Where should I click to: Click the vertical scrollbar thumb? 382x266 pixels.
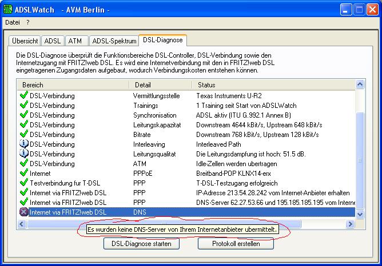(360, 160)
